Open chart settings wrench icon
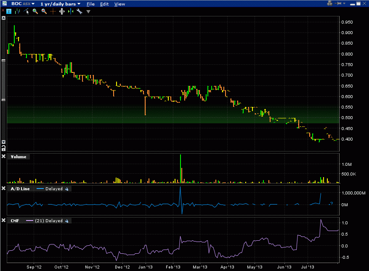 pos(79,11)
